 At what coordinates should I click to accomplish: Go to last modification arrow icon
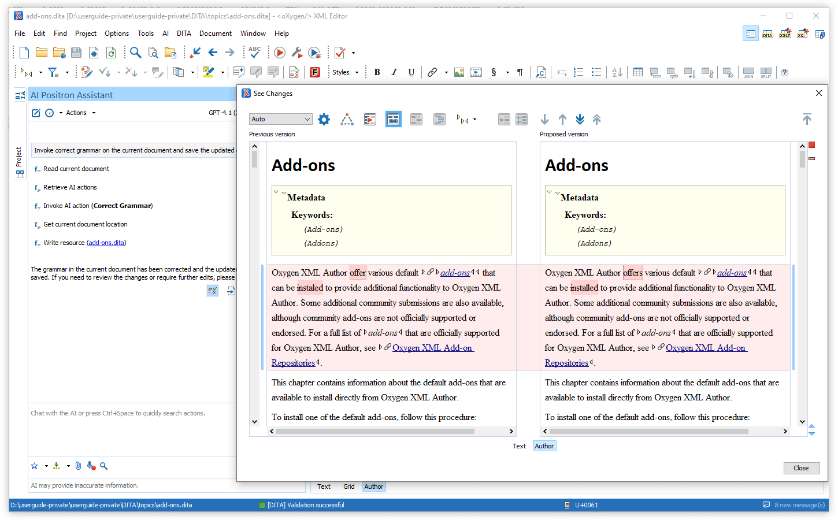(x=195, y=53)
